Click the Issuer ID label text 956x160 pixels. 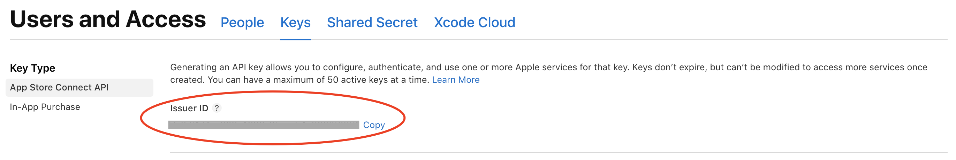point(189,108)
